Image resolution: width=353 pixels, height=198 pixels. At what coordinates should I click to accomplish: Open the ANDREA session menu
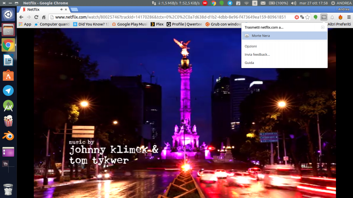pyautogui.click(x=341, y=3)
